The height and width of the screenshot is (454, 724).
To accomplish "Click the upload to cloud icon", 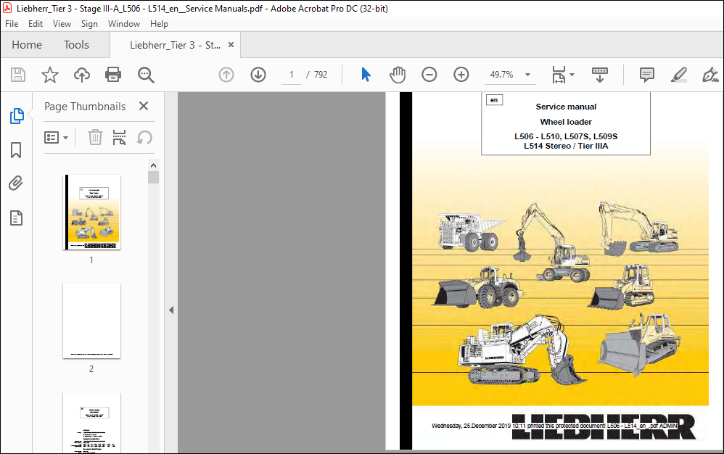I will (82, 75).
